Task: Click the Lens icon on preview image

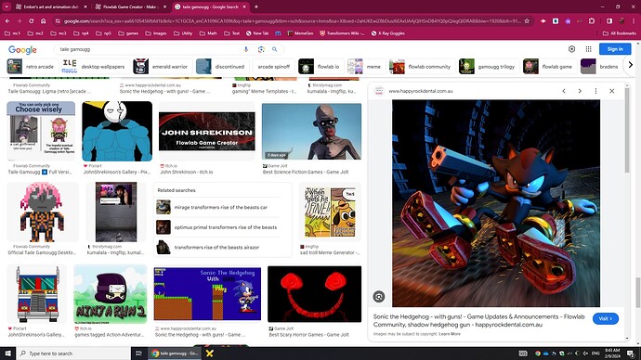Action: coord(379,297)
